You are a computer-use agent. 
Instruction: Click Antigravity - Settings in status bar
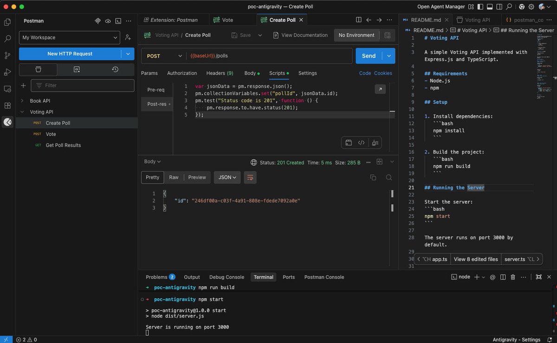click(516, 340)
